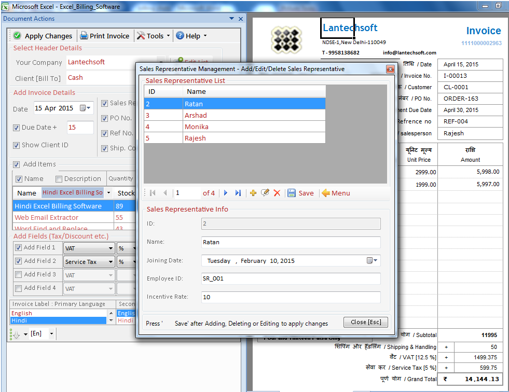This screenshot has height=392, width=509.
Task: Add new sales representative plus icon
Action: coord(253,193)
